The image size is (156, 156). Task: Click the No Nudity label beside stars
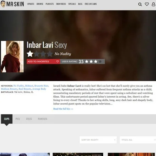point(63,54)
